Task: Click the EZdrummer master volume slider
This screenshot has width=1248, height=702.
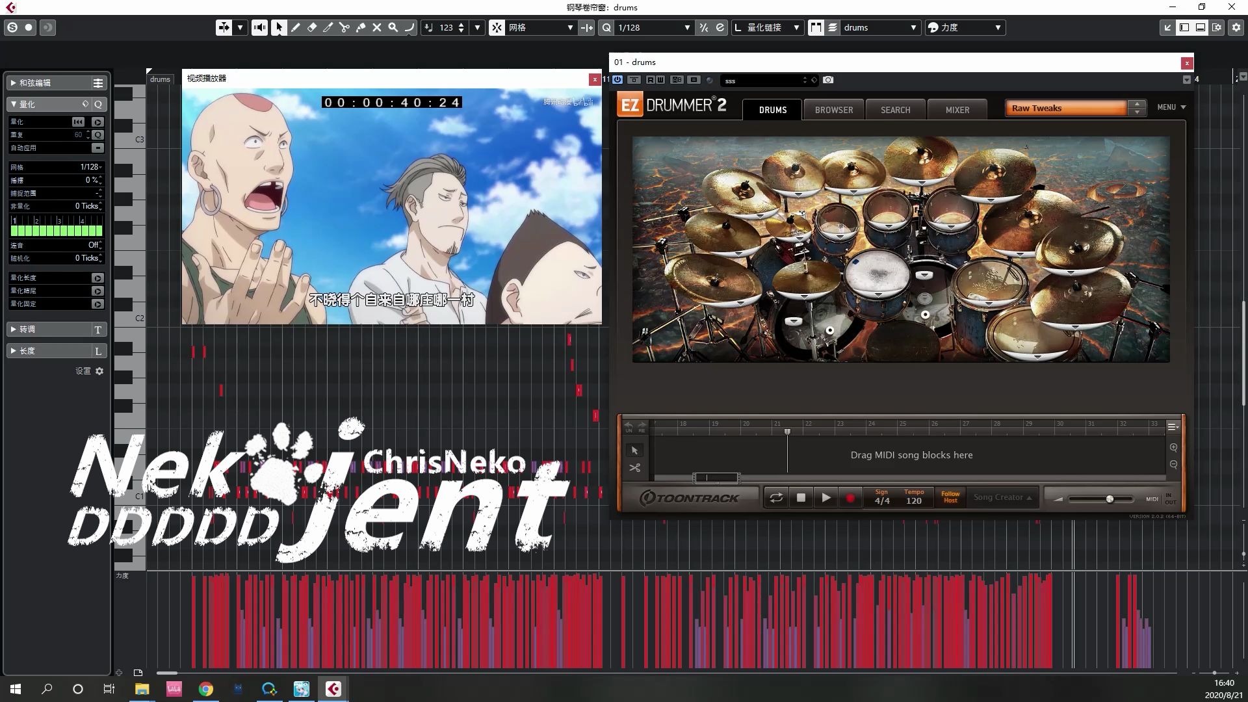Action: coord(1110,499)
